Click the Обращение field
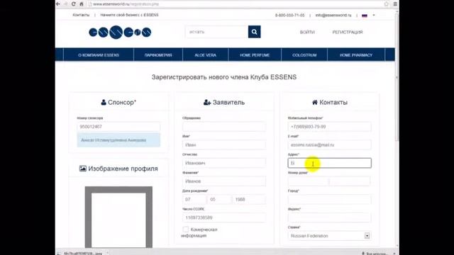Image resolution: width=454 pixels, height=255 pixels. pyautogui.click(x=224, y=127)
